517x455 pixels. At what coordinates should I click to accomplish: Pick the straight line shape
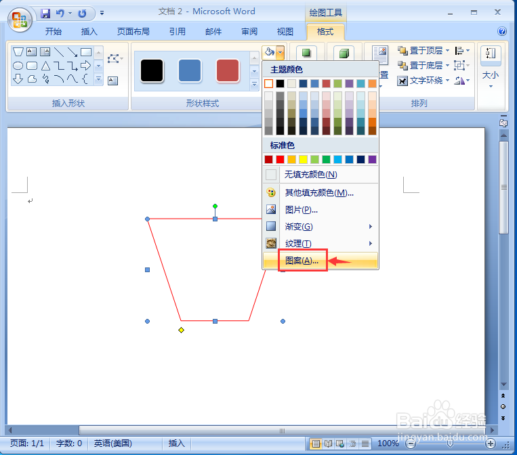59,51
